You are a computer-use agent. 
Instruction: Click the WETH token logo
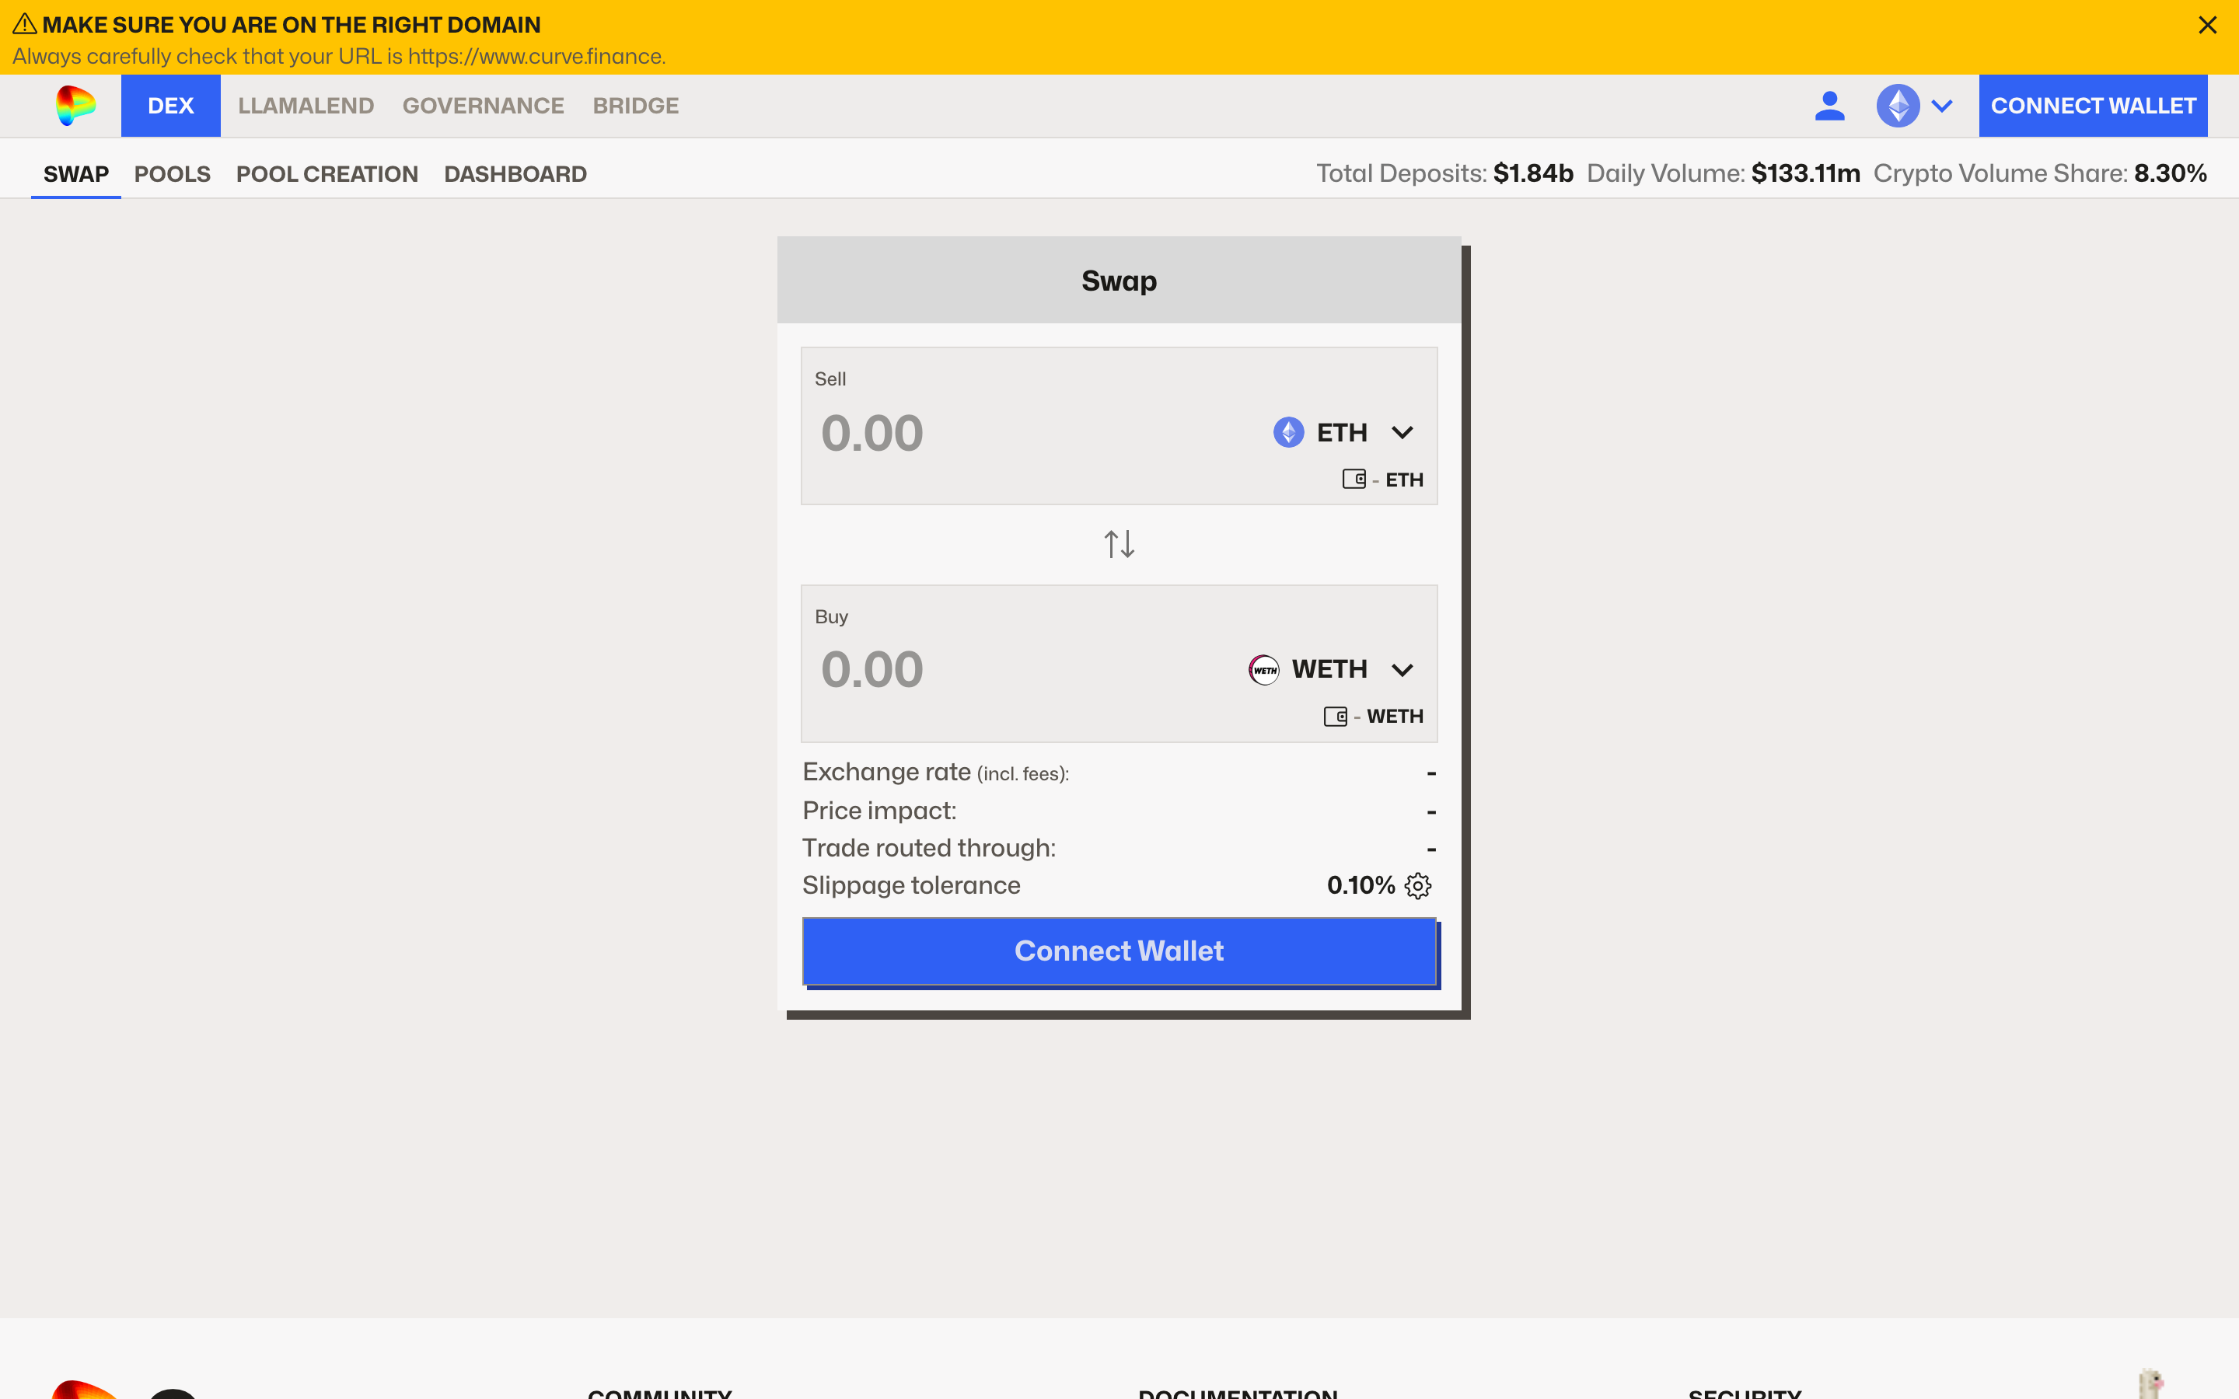tap(1264, 669)
